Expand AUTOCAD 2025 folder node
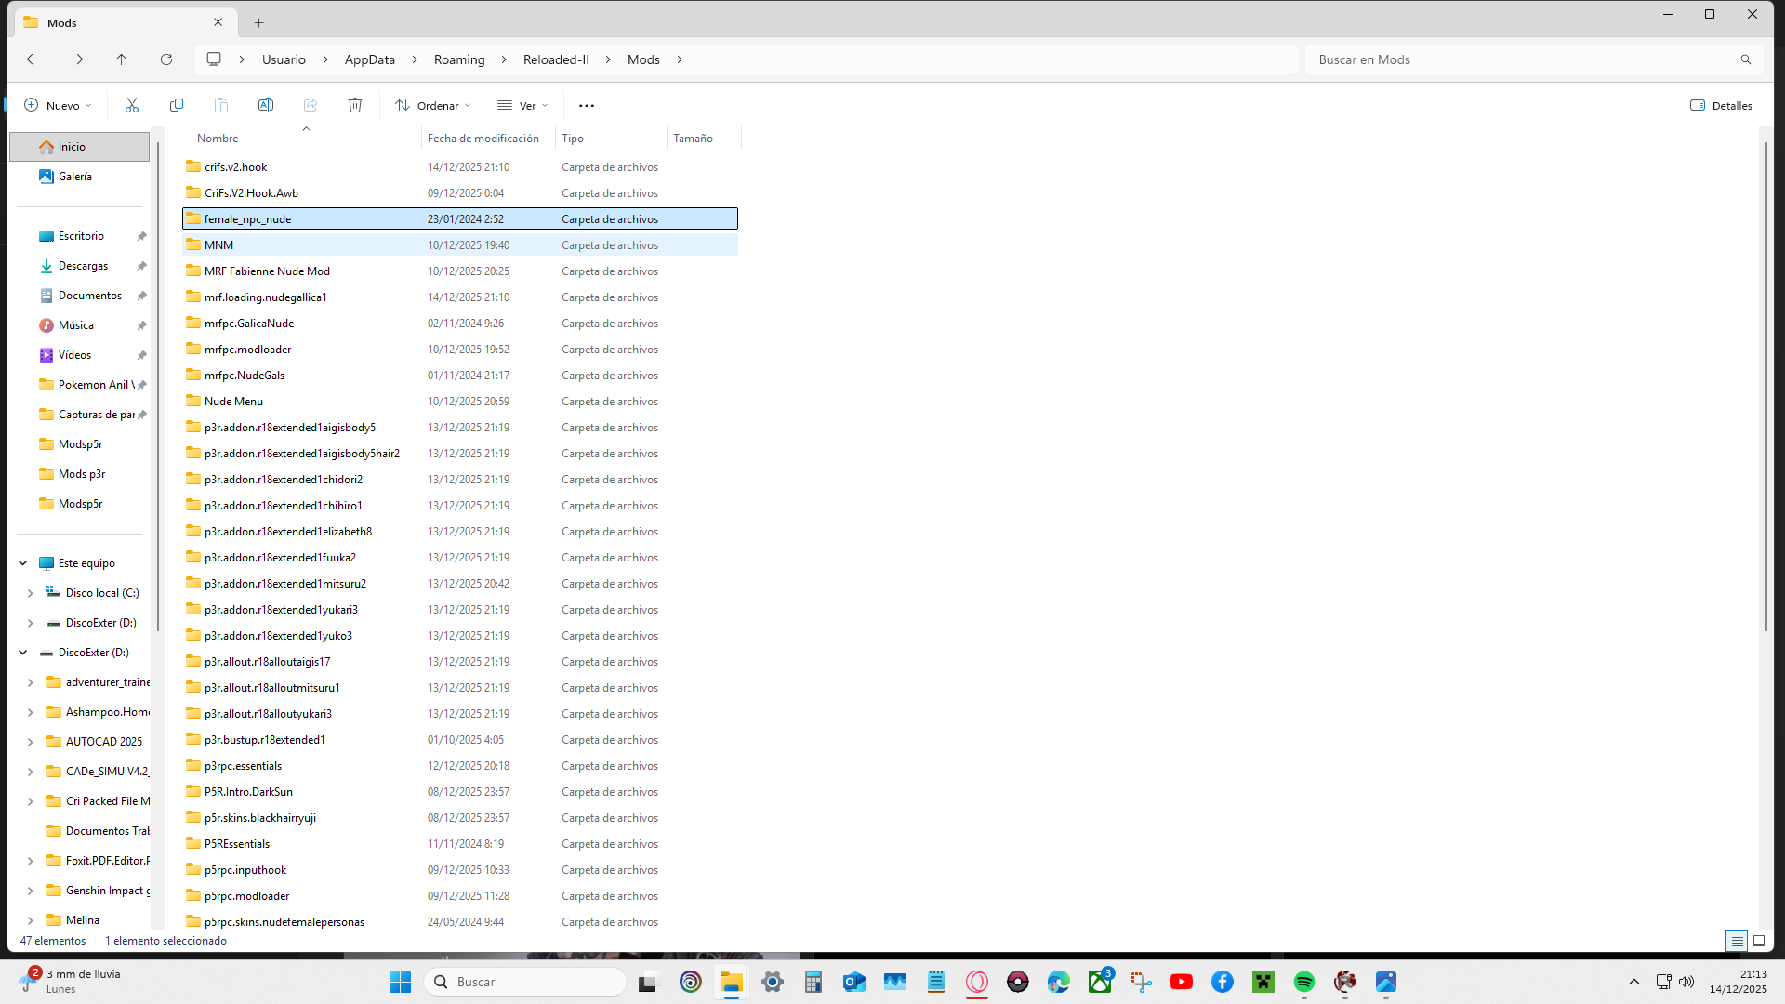Viewport: 1785px width, 1004px height. [x=31, y=742]
